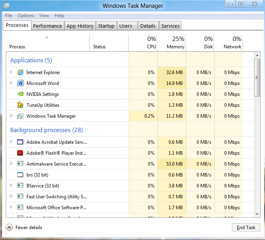Screen dimensions: 265x240
Task: Click the Microsoft Word icon
Action: pos(20,83)
